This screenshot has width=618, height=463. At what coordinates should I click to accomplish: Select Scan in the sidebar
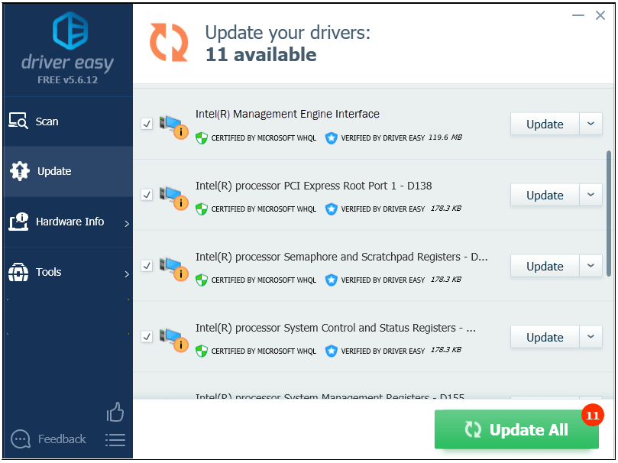click(x=46, y=121)
